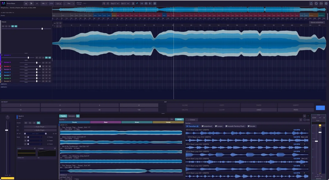Click the + Ordner button
This screenshot has width=329, height=180.
(x=191, y=120)
